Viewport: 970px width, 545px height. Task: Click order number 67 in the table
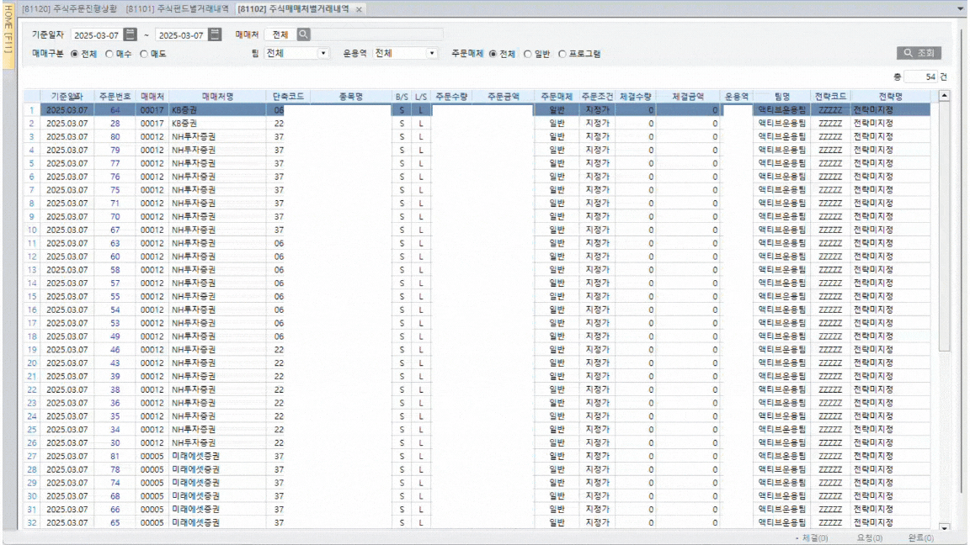point(115,230)
